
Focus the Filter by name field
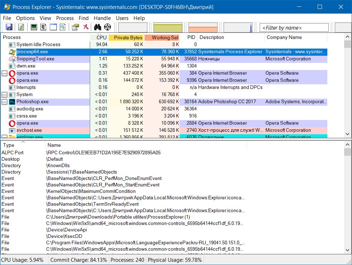(x=294, y=27)
